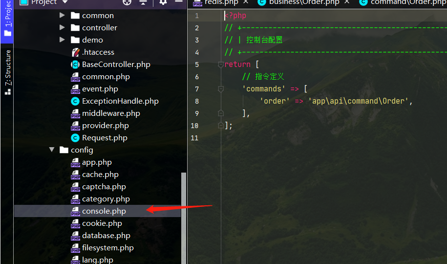447x264 pixels.
Task: Click the event.php PHP file icon
Action: [x=75, y=89]
